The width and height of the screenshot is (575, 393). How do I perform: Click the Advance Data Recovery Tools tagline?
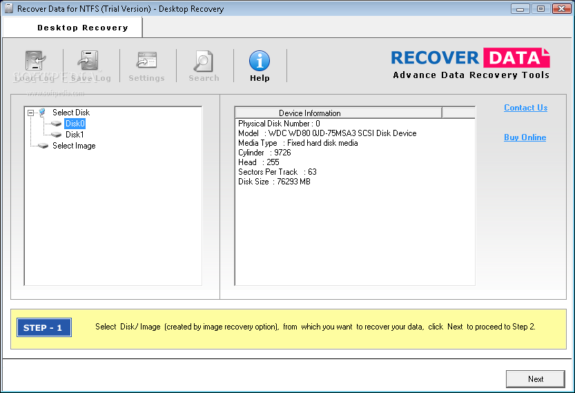(x=471, y=75)
